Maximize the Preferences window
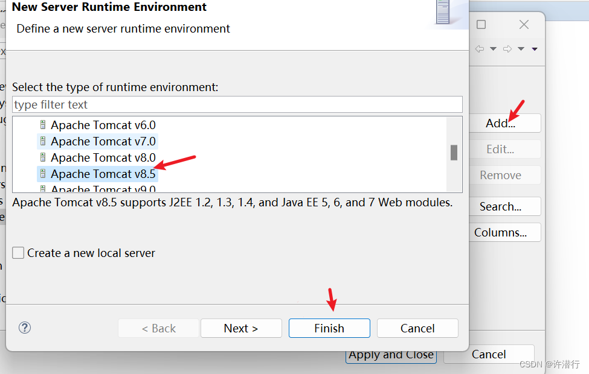This screenshot has width=589, height=374. (481, 25)
